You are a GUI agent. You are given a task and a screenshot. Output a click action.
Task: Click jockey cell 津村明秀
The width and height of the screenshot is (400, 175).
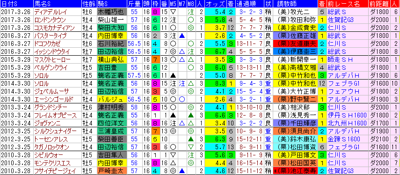(x=112, y=108)
